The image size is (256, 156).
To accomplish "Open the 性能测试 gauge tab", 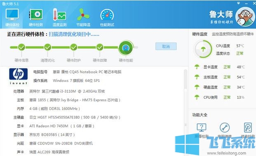I will (107, 18).
